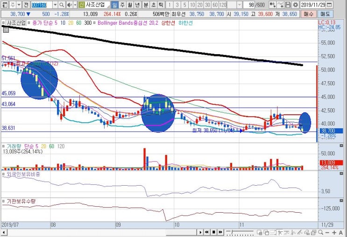Expand the speaker options dropdown arrow
347x237 pixels.
click(x=75, y=5)
